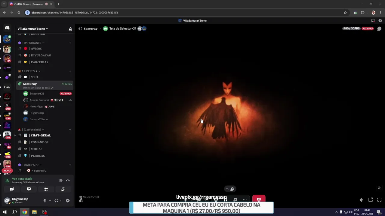
Task: Open the COMANDOS channel
Action: [x=45, y=142]
